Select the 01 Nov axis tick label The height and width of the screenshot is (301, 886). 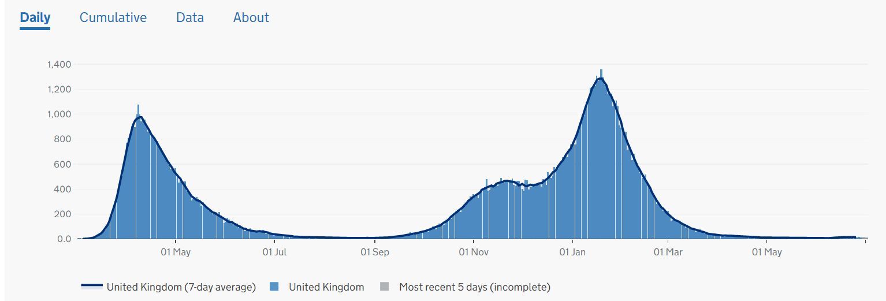point(474,252)
